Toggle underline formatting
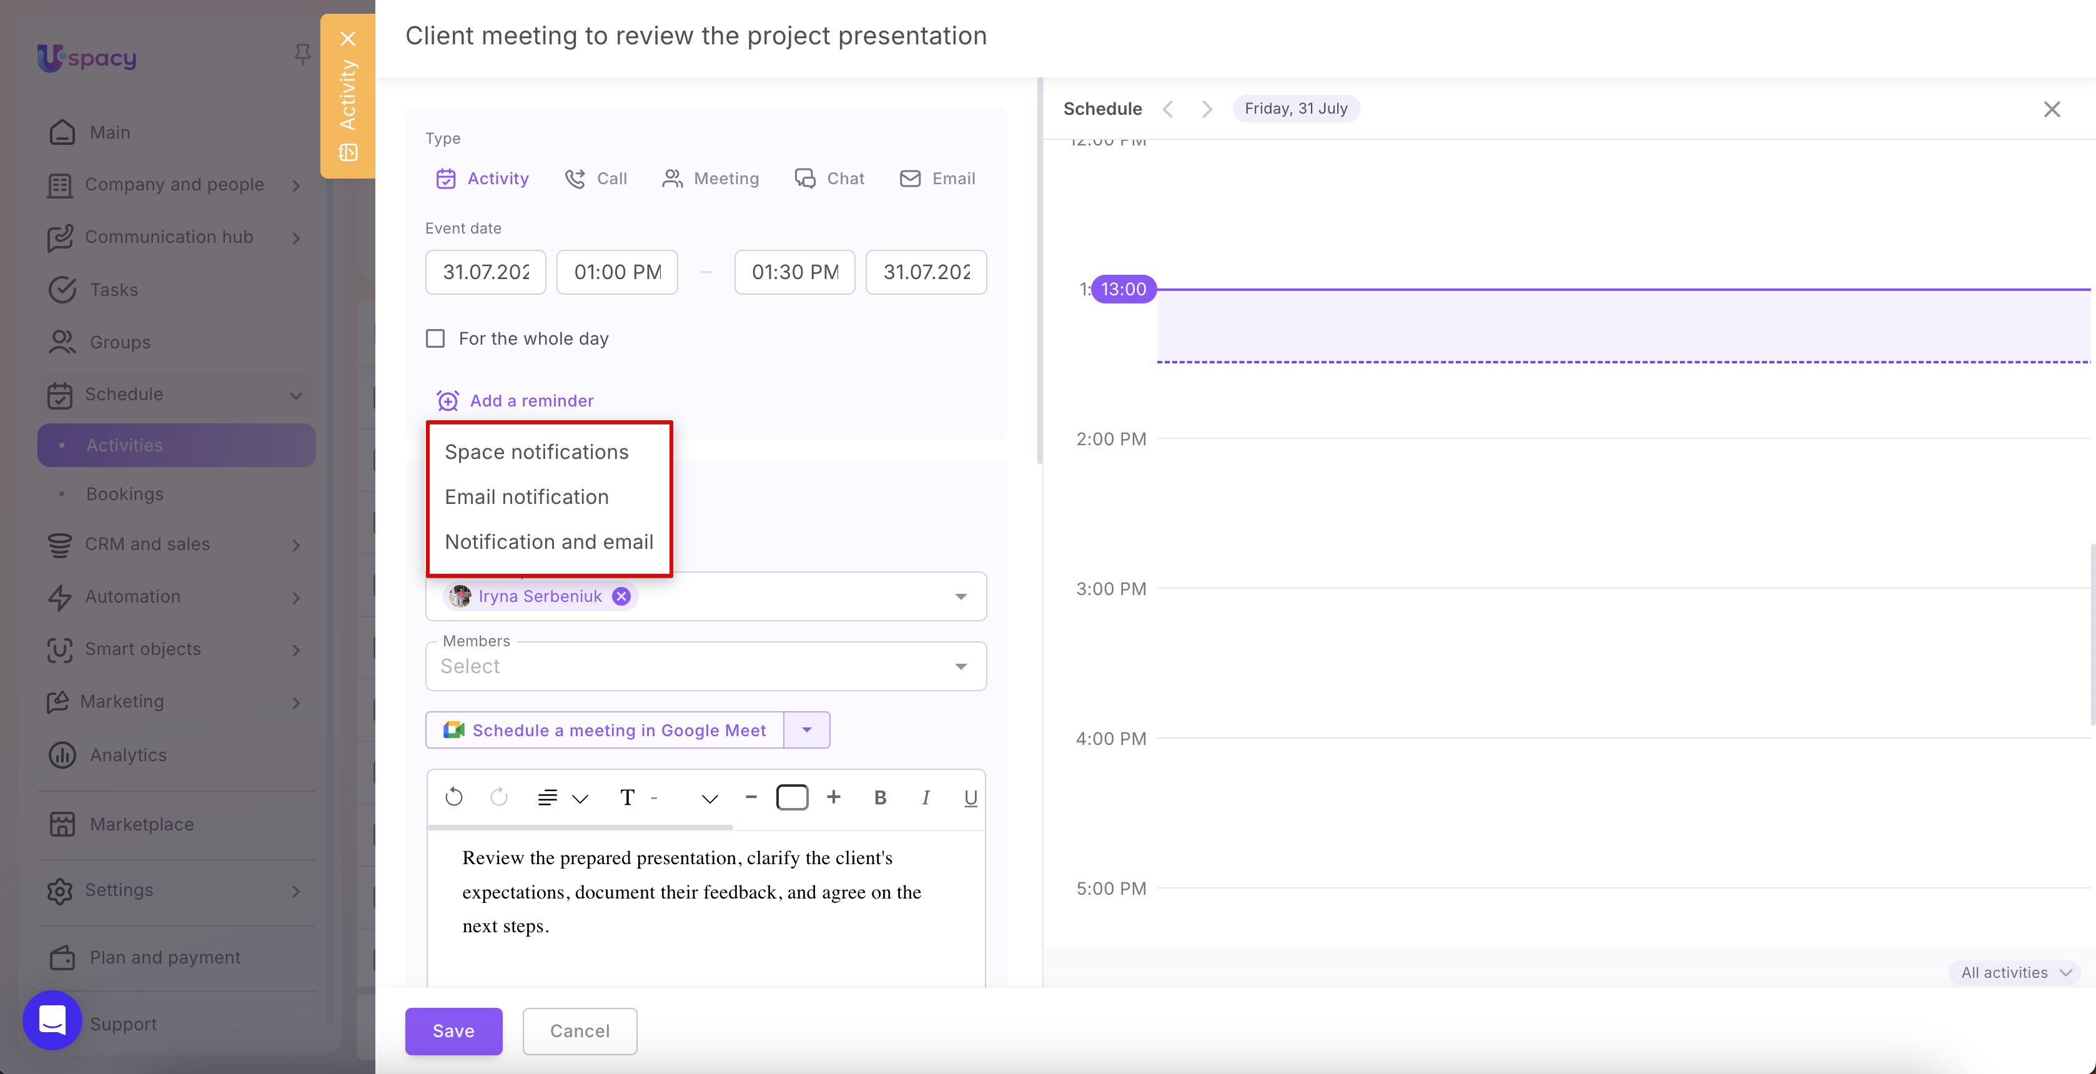This screenshot has width=2096, height=1074. pos(970,798)
